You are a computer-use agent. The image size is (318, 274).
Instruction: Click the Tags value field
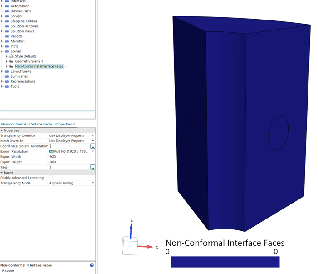point(69,167)
